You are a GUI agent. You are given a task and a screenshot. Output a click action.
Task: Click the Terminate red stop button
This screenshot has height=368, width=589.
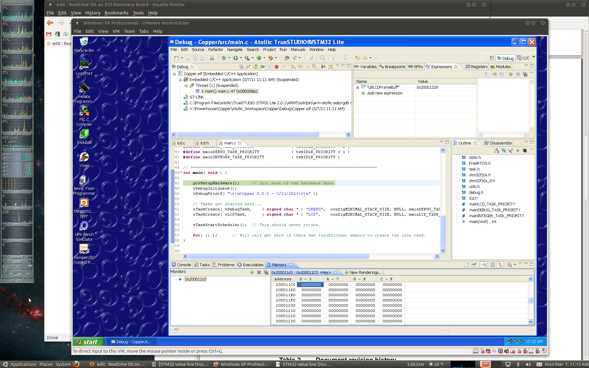tap(276, 67)
